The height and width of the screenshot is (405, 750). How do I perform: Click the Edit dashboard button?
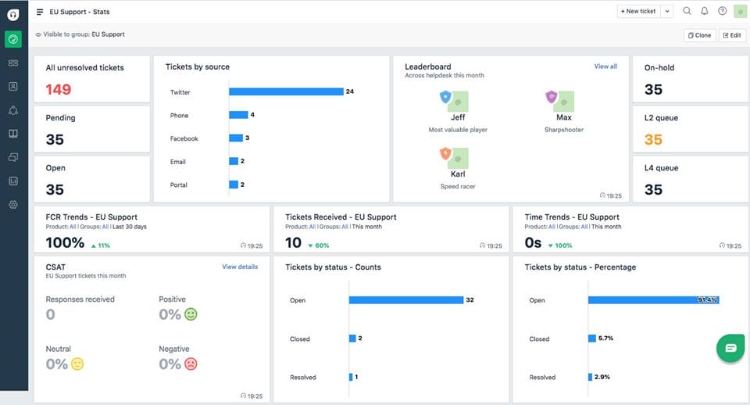tap(732, 35)
